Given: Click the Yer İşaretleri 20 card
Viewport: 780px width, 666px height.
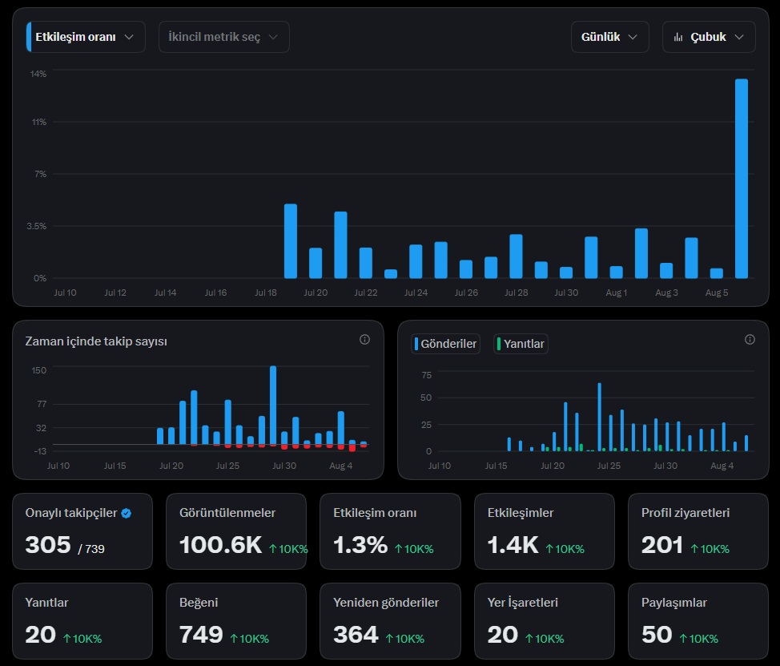Looking at the screenshot, I should 545,620.
